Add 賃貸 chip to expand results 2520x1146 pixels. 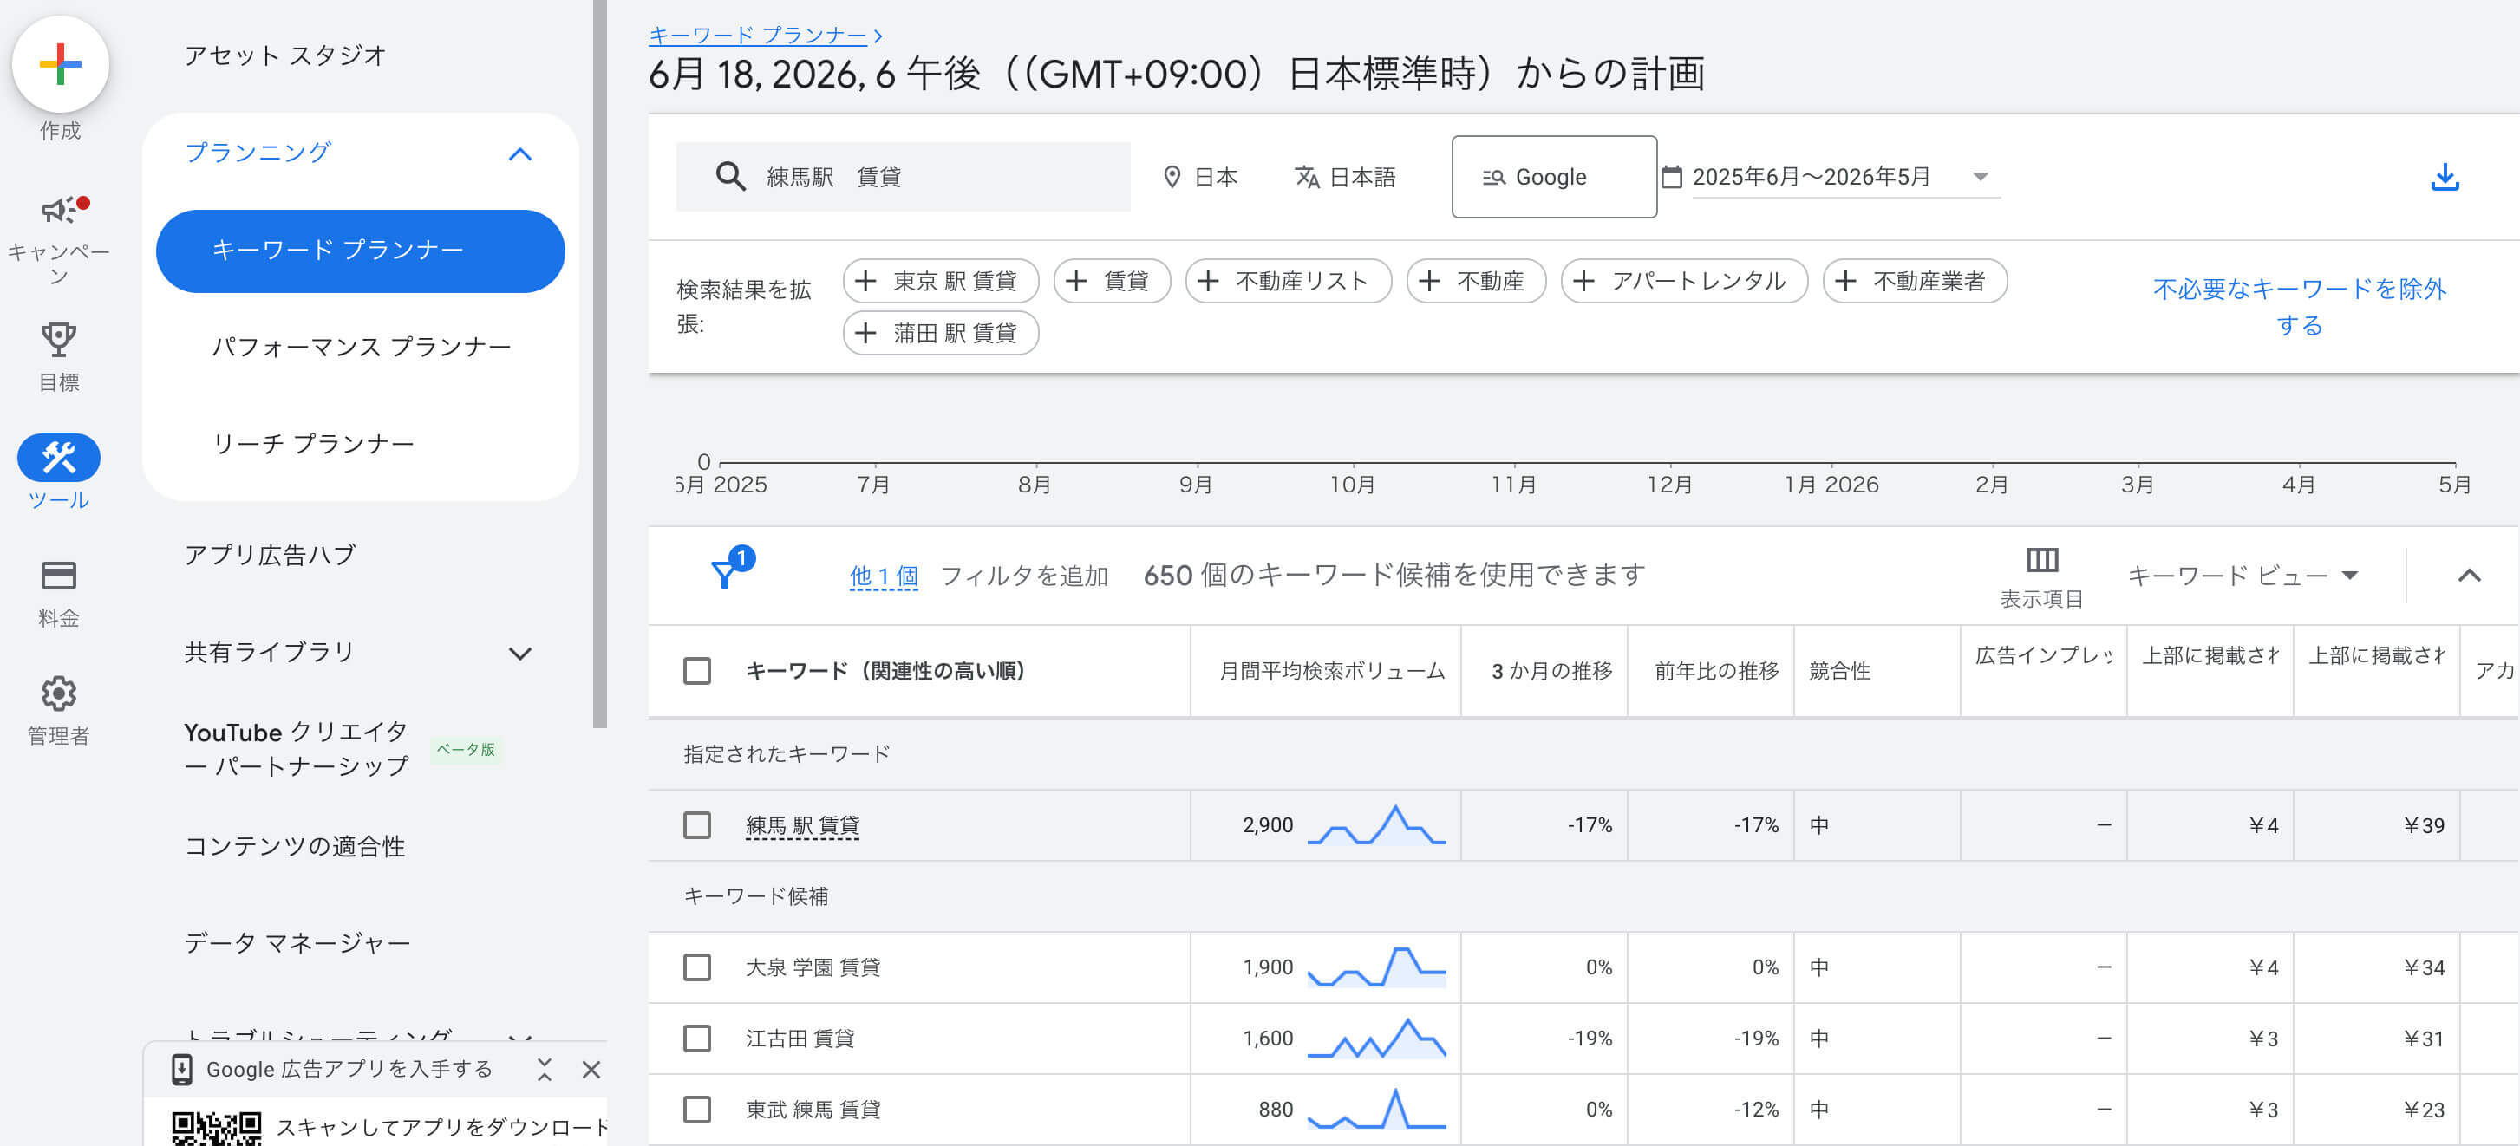point(1112,281)
